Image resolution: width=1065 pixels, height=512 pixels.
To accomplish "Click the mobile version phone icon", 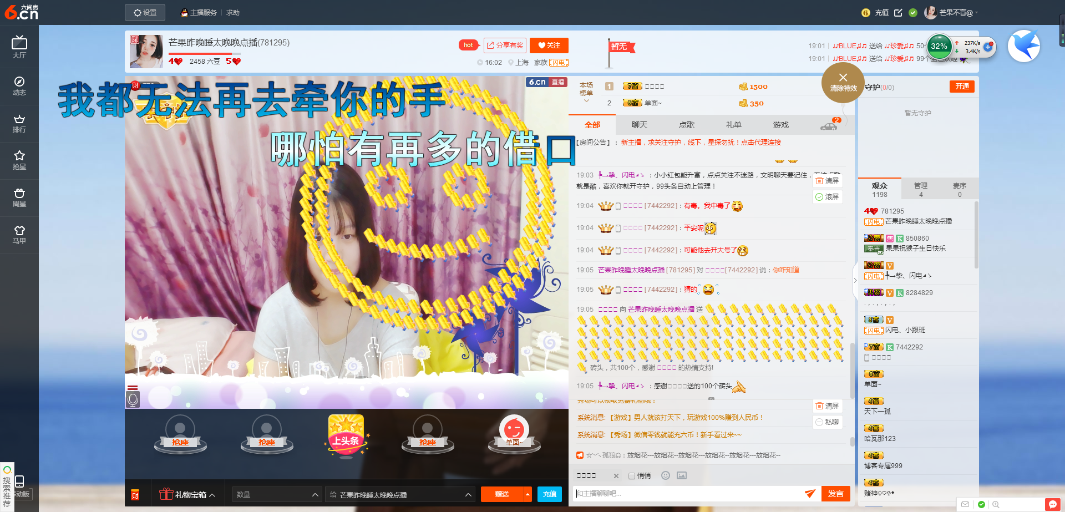I will [x=19, y=481].
